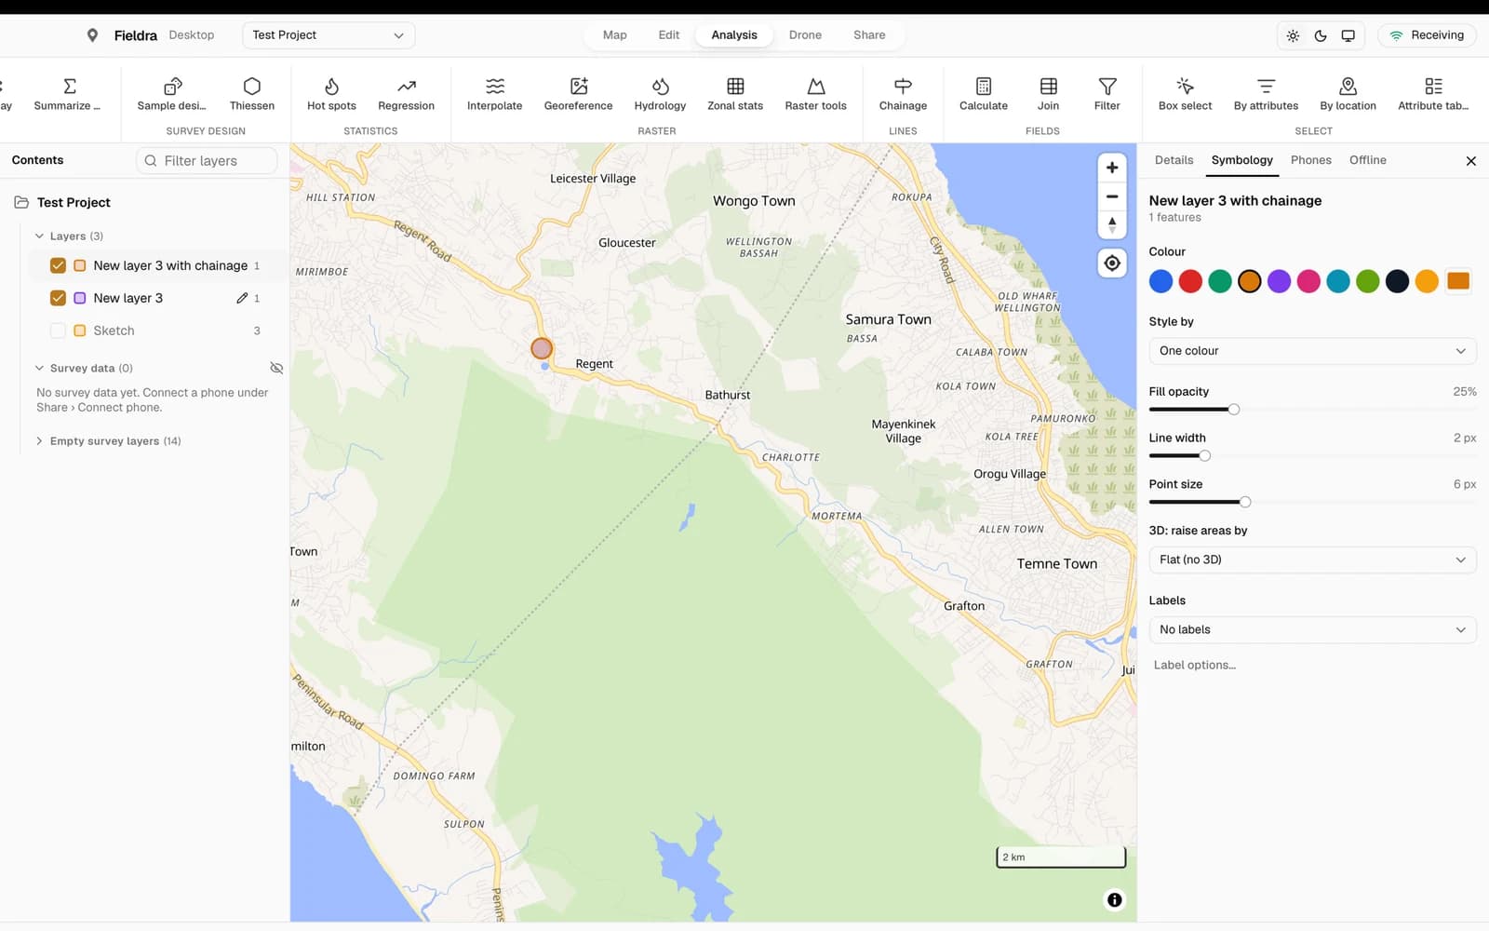1489x931 pixels.
Task: Open the Filter tool
Action: 1107,94
